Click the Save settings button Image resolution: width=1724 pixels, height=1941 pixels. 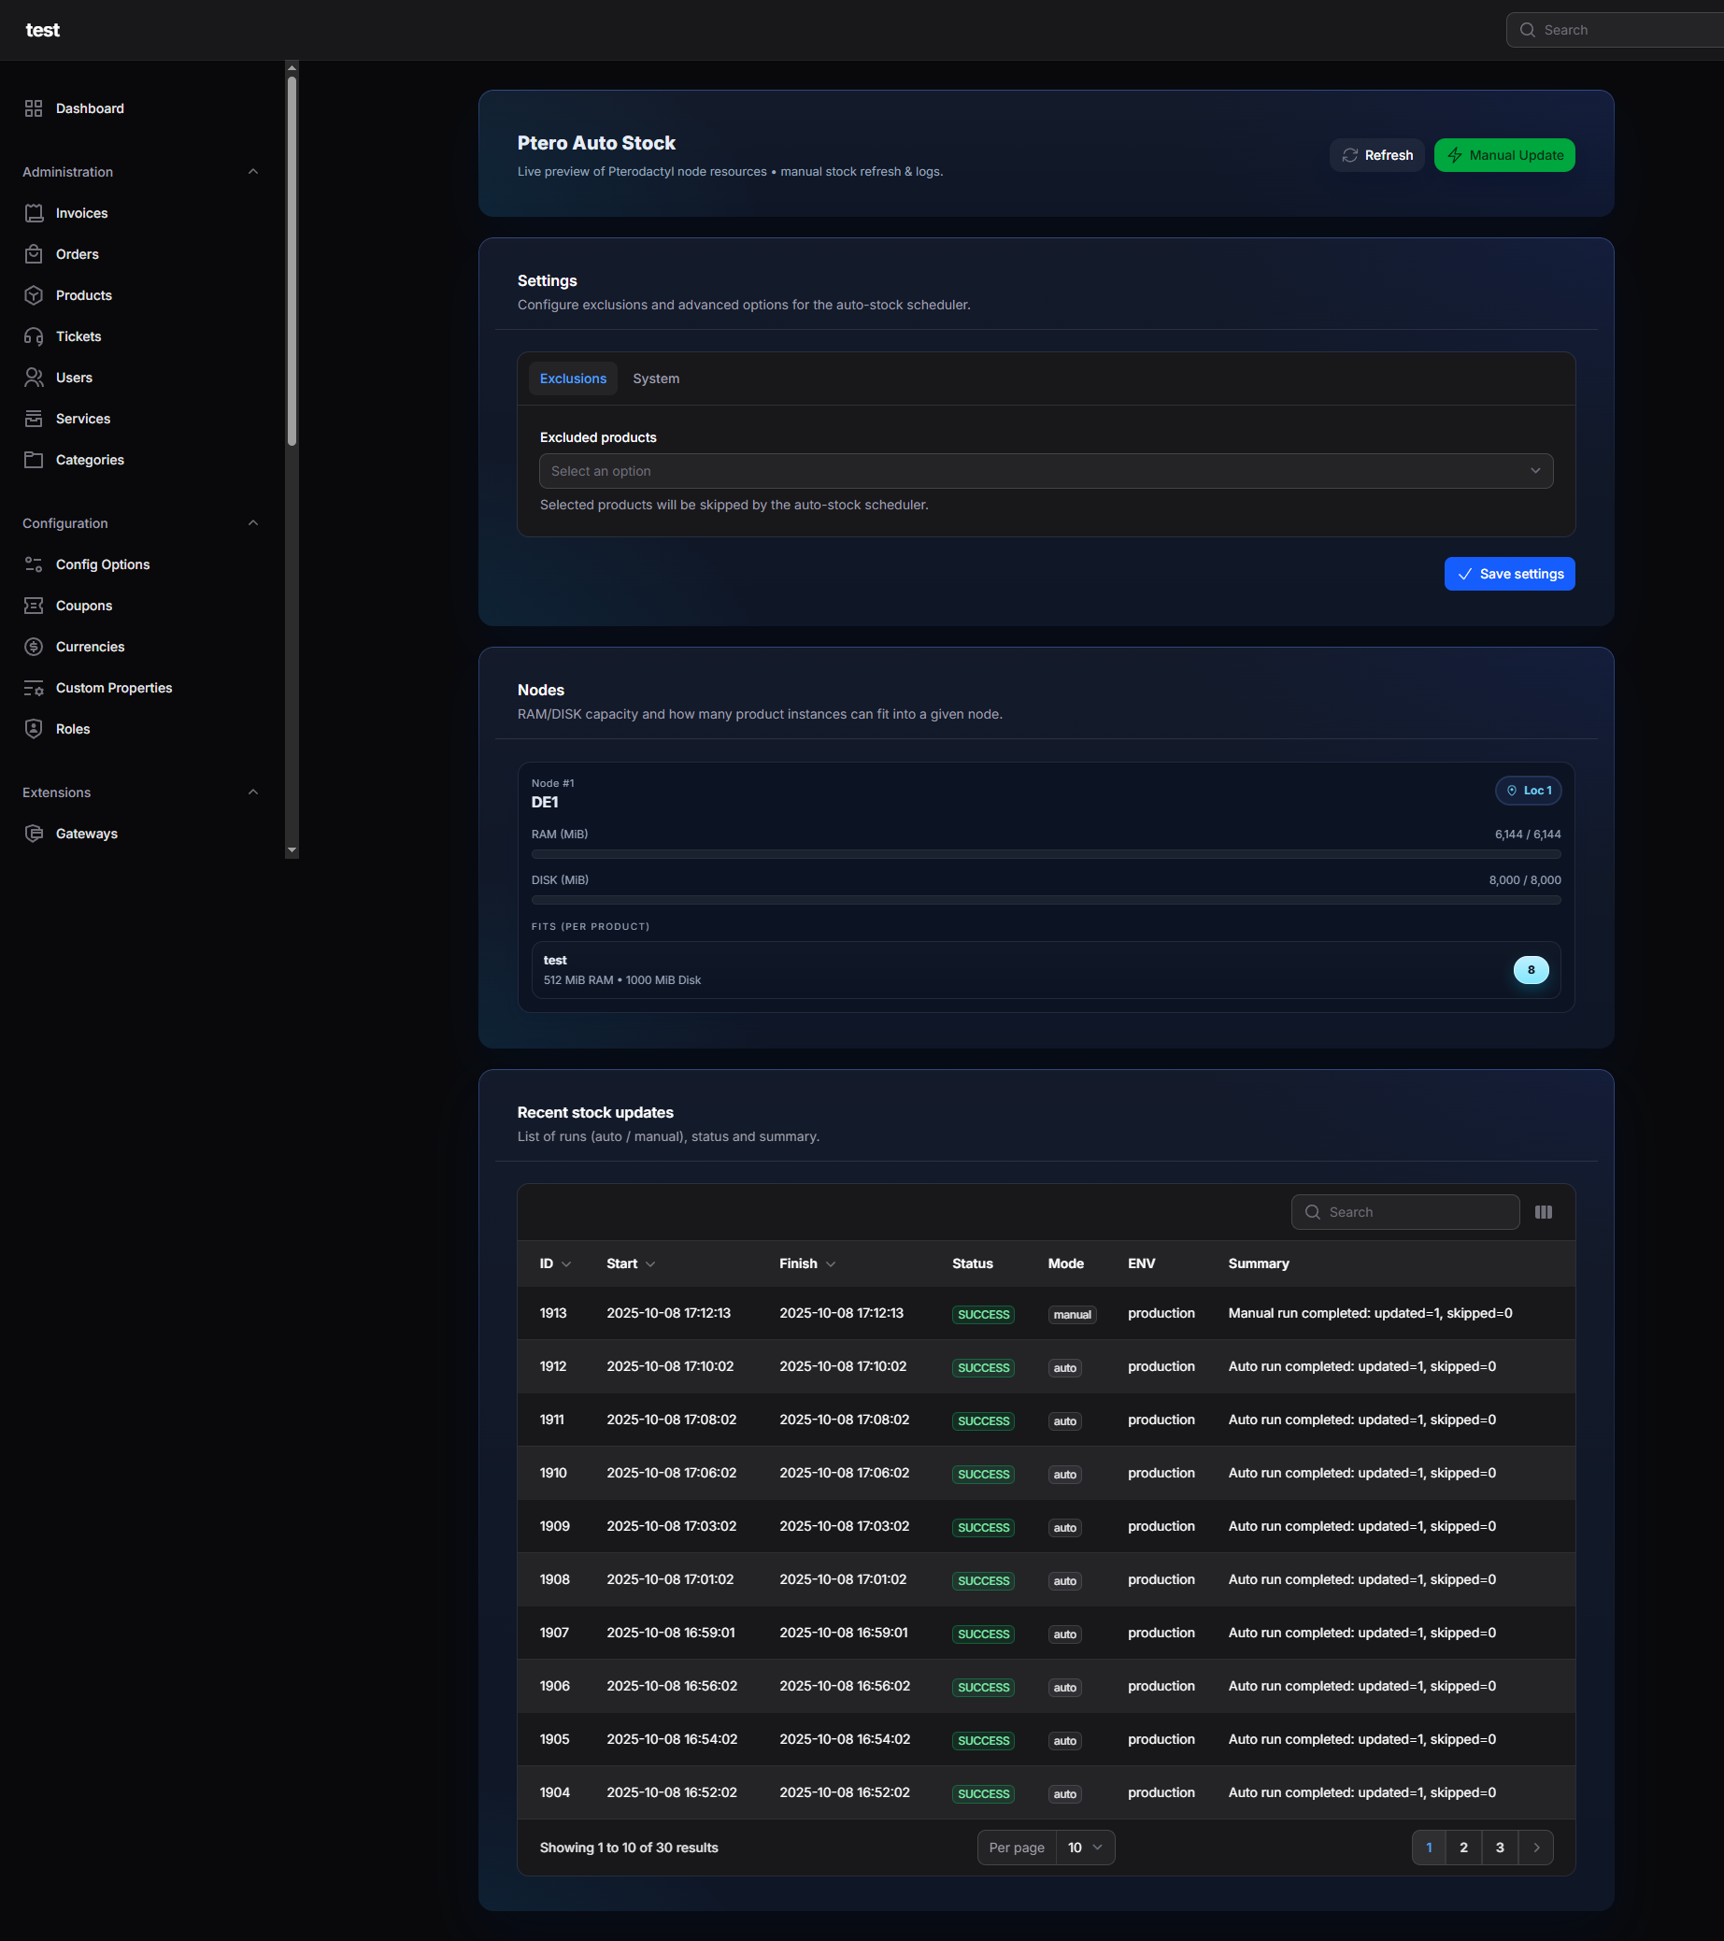point(1508,574)
